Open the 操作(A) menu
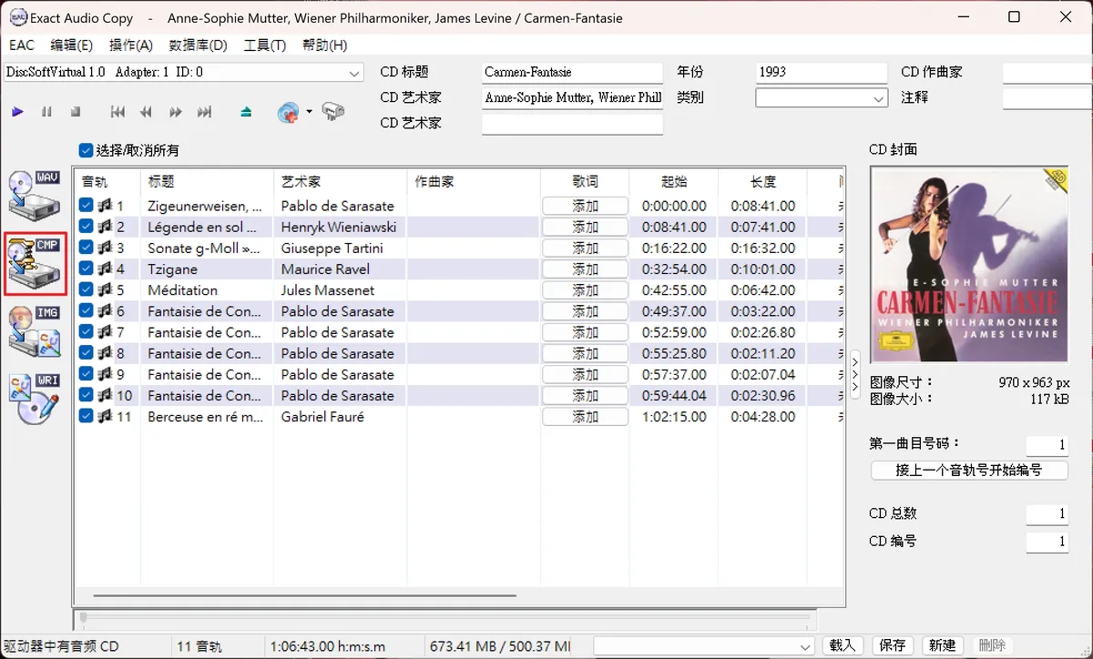This screenshot has height=659, width=1093. point(130,46)
